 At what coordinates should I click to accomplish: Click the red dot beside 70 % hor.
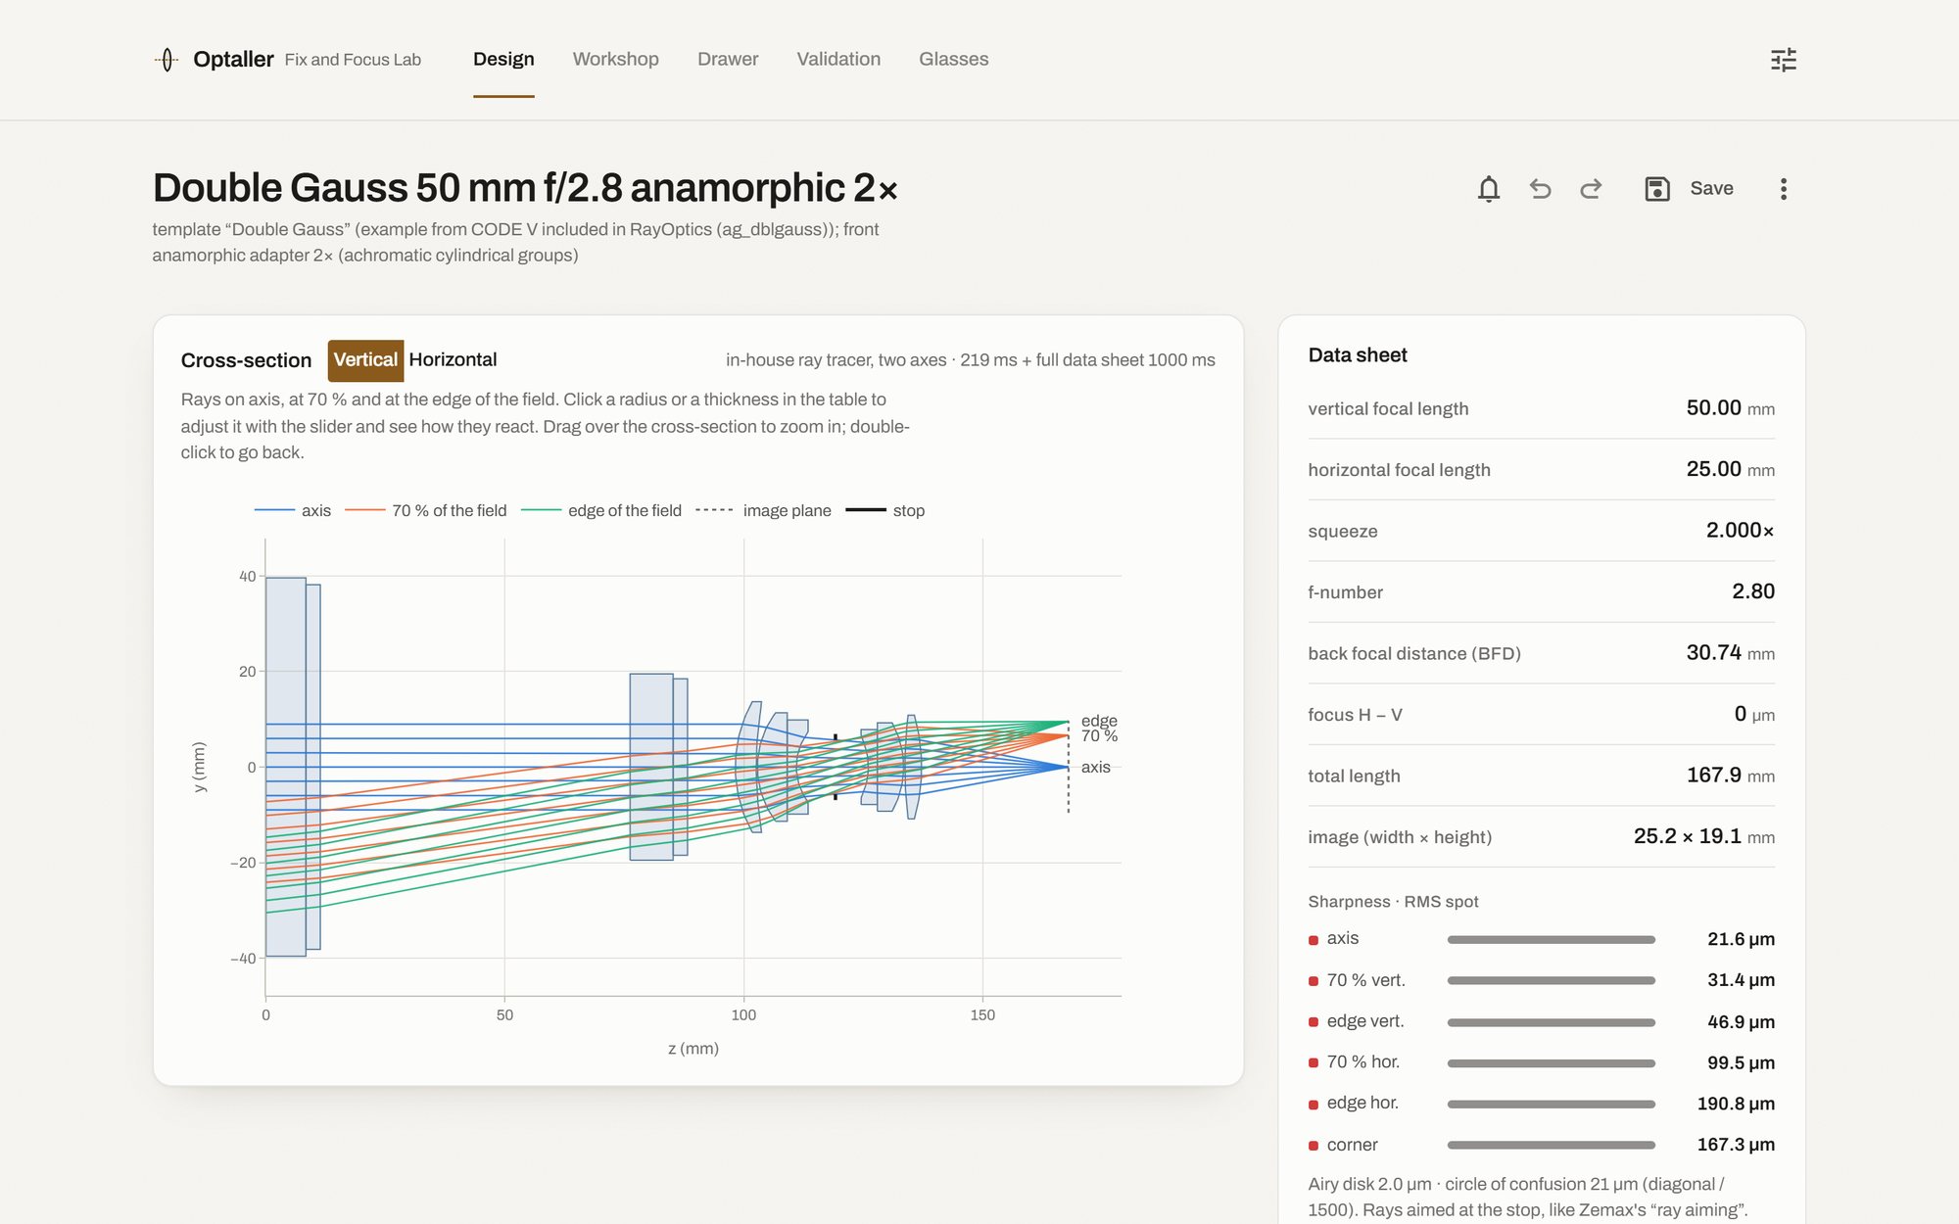[1314, 1063]
